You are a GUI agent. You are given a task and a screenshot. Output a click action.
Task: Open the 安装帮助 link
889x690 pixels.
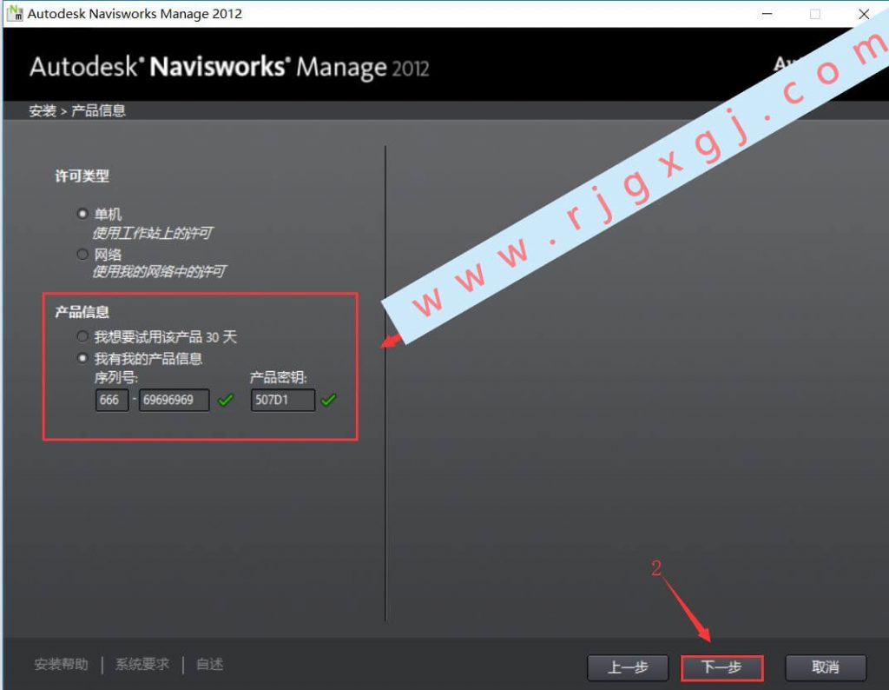(x=62, y=665)
